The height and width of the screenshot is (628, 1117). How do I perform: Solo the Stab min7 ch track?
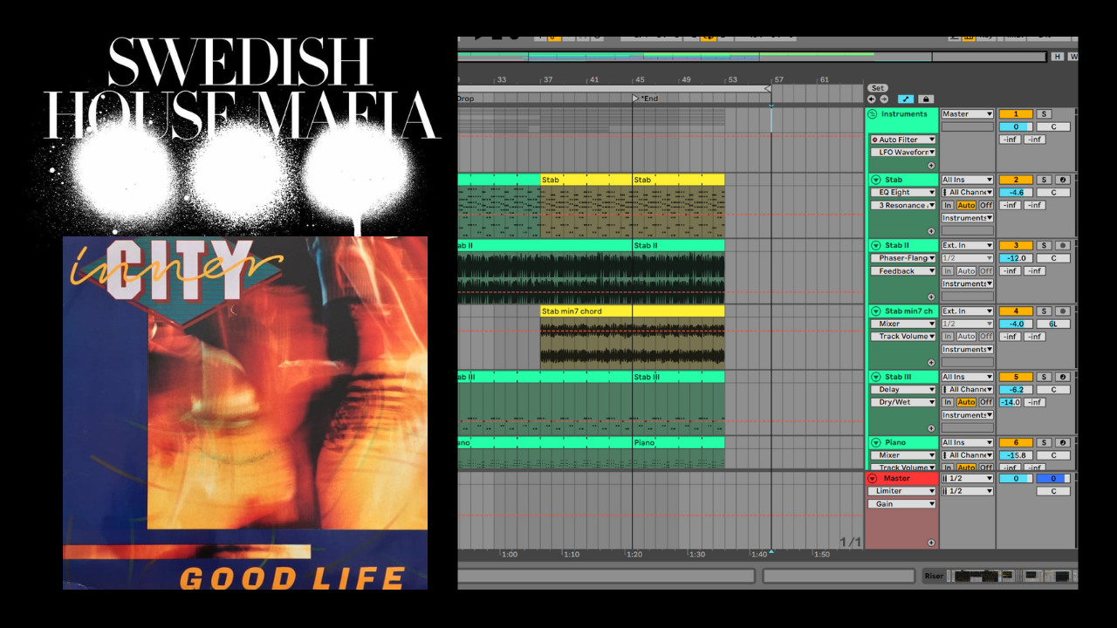1044,311
